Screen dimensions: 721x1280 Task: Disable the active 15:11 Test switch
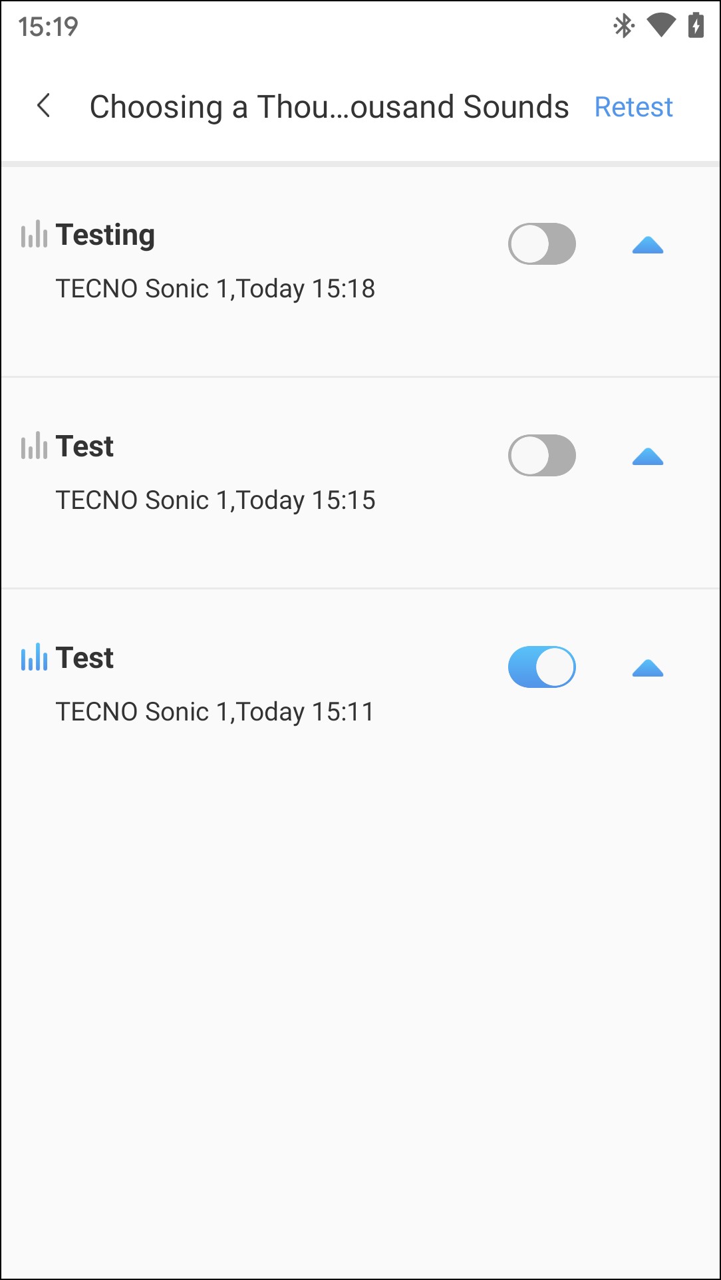541,667
